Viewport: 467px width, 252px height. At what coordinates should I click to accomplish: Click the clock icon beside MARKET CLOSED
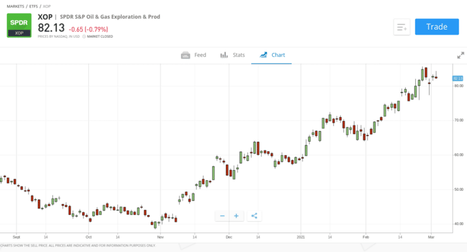pyautogui.click(x=84, y=37)
